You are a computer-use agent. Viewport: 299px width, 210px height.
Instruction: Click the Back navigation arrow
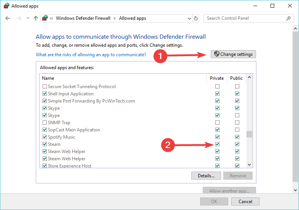tap(8, 18)
